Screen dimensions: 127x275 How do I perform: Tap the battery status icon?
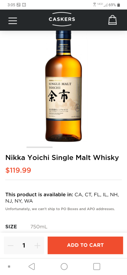click(119, 5)
